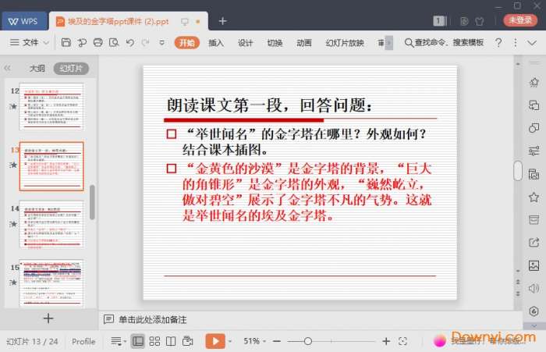Screen dimensions: 546x352
Task: Click the save icon in toolbar
Action: pos(66,42)
